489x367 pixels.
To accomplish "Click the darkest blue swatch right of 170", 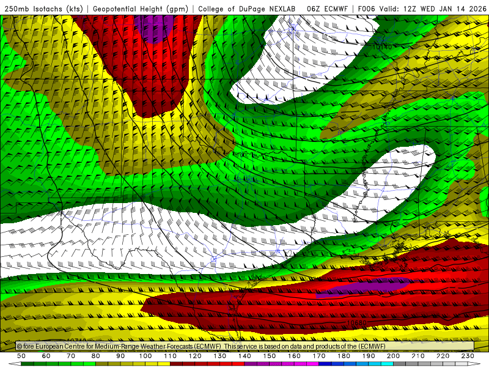I will click(x=325, y=364).
